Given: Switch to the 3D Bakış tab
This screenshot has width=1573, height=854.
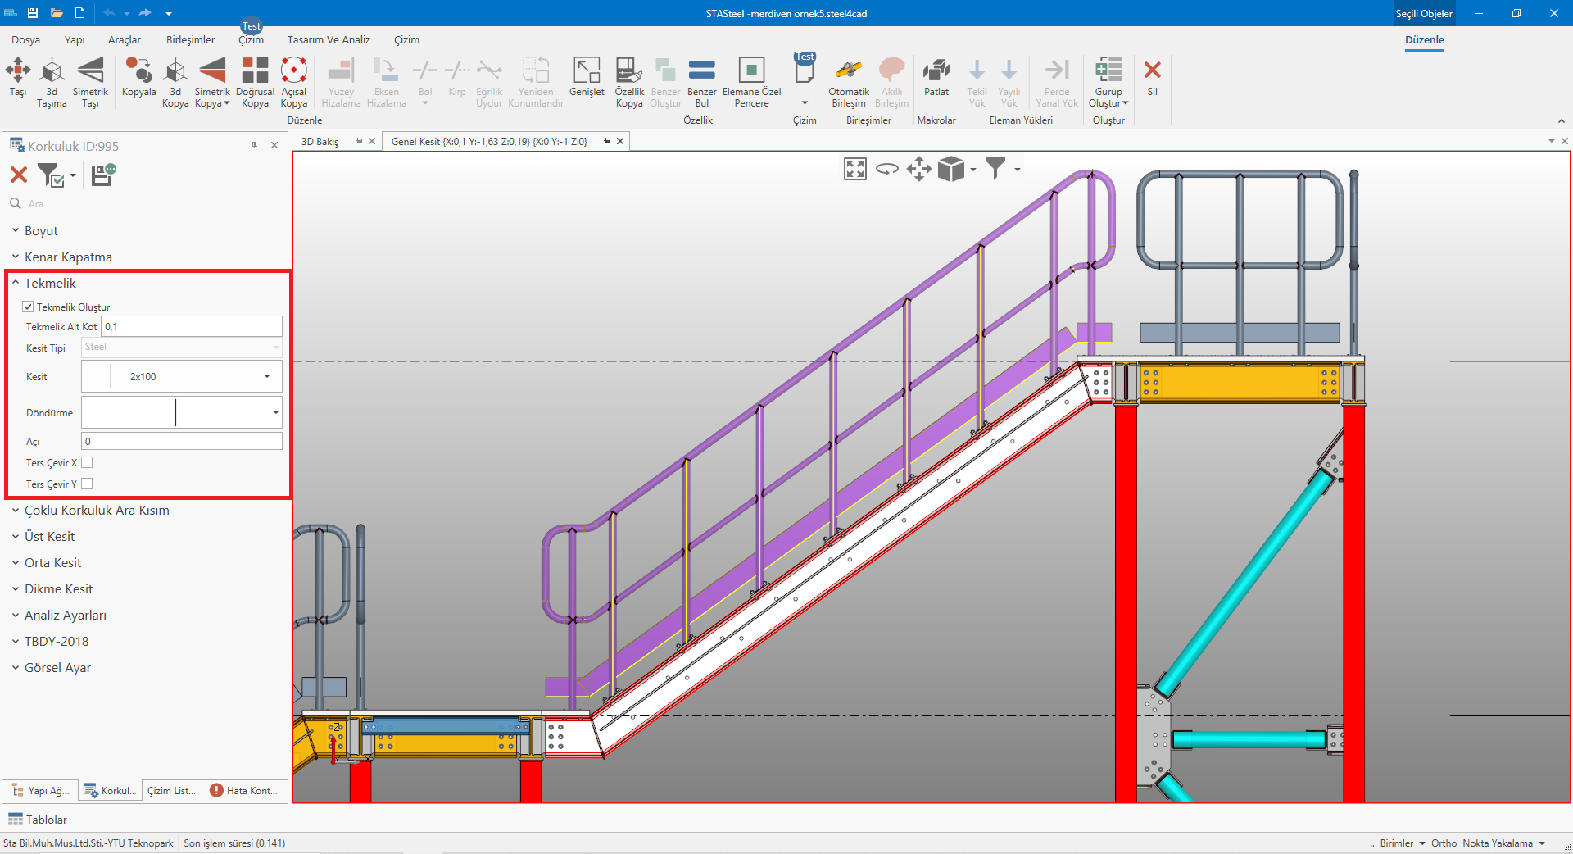Looking at the screenshot, I should click(320, 142).
